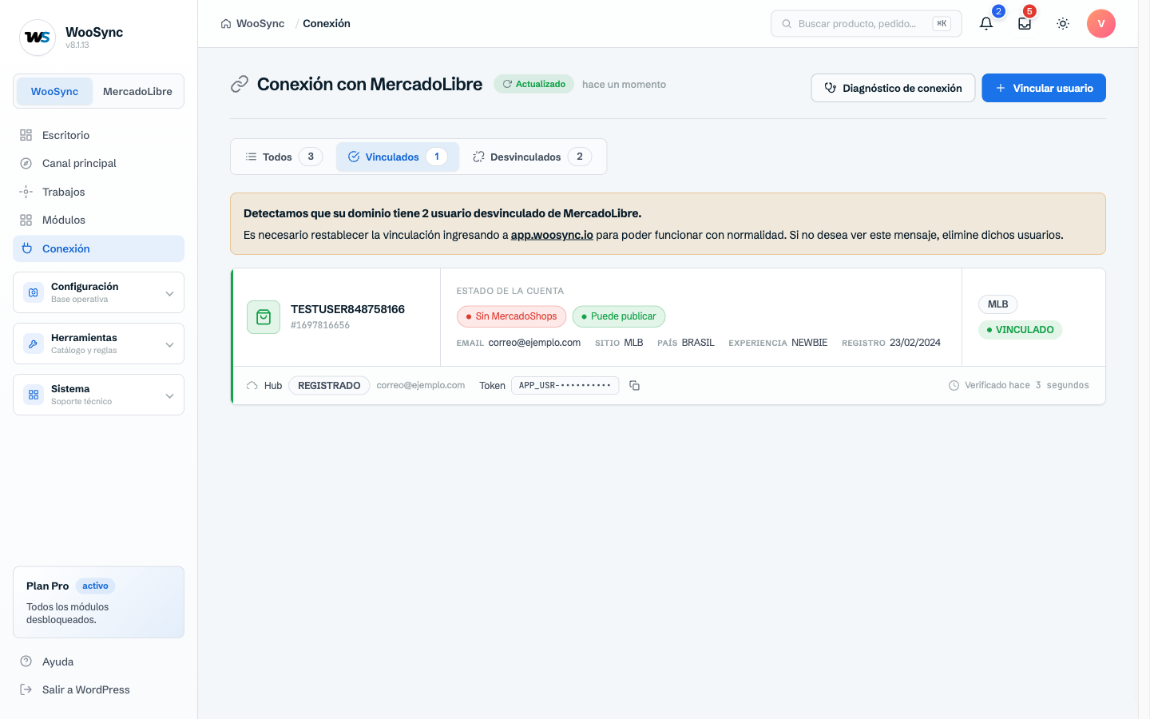Click the Diagnóstico de conexión button
Viewport: 1150px width, 719px height.
pyautogui.click(x=893, y=88)
